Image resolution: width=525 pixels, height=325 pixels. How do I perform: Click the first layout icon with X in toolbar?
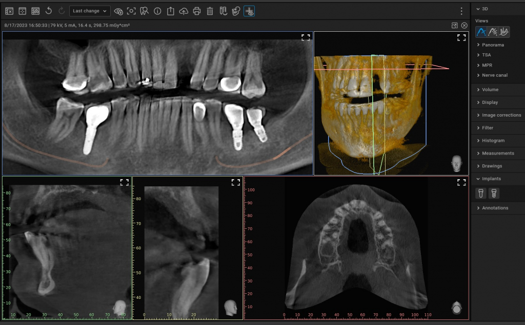click(9, 11)
